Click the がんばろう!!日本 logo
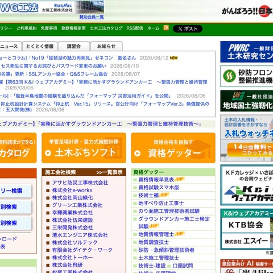The height and width of the screenshot is (273, 273). [x=247, y=11]
